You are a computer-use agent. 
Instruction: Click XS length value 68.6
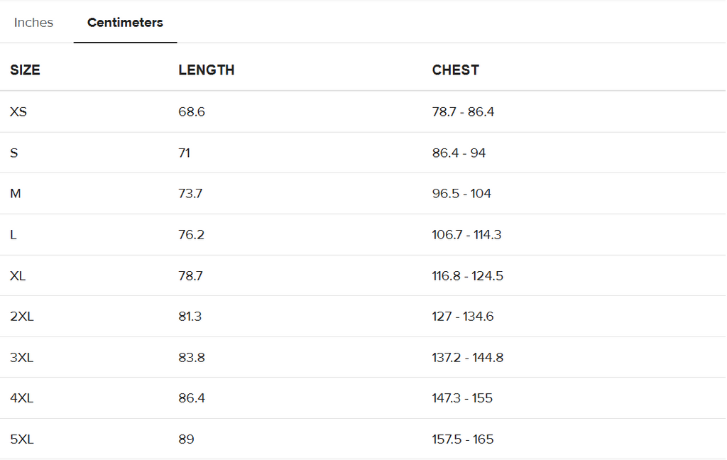(192, 111)
